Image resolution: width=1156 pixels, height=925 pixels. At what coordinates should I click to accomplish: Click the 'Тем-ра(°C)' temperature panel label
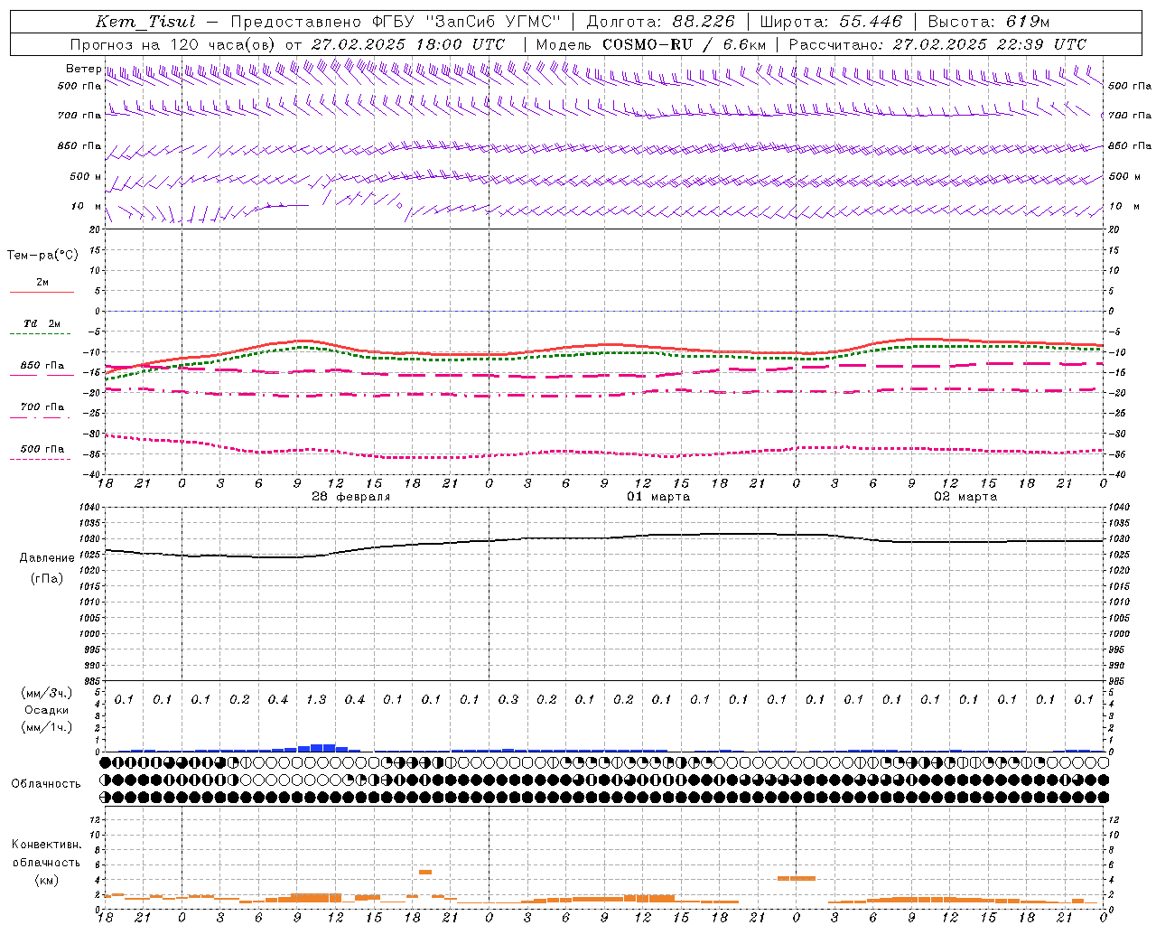[42, 256]
